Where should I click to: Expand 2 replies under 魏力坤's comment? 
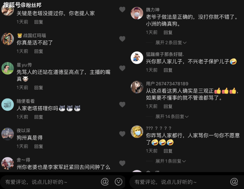(x=171, y=42)
